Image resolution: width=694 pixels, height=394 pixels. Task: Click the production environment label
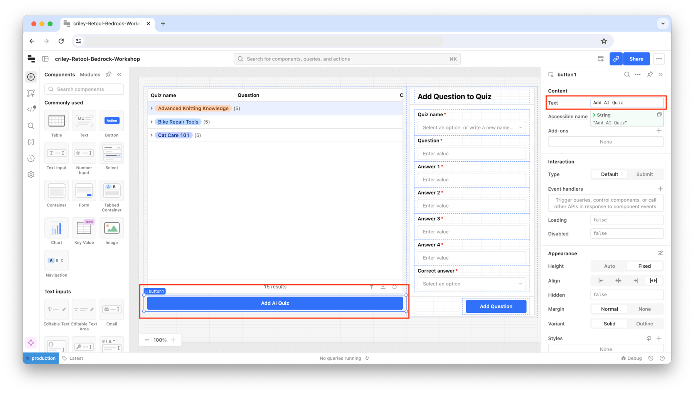point(41,358)
